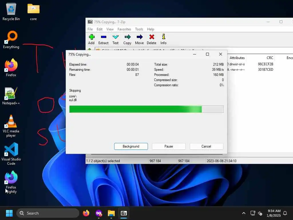Click the Delete toolbar icon in 7-Zip
Viewport: 293px width, 220px height.
click(152, 39)
